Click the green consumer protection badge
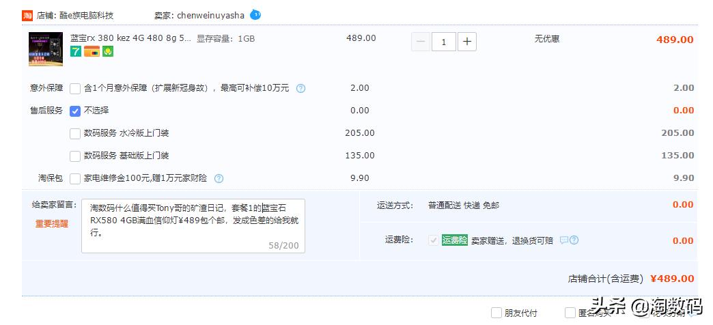 coord(108,51)
